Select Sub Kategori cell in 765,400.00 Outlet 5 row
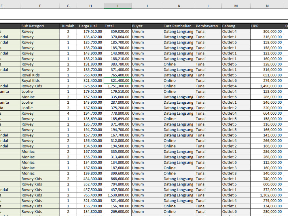Screen dimensions: 288x216 click(40, 75)
